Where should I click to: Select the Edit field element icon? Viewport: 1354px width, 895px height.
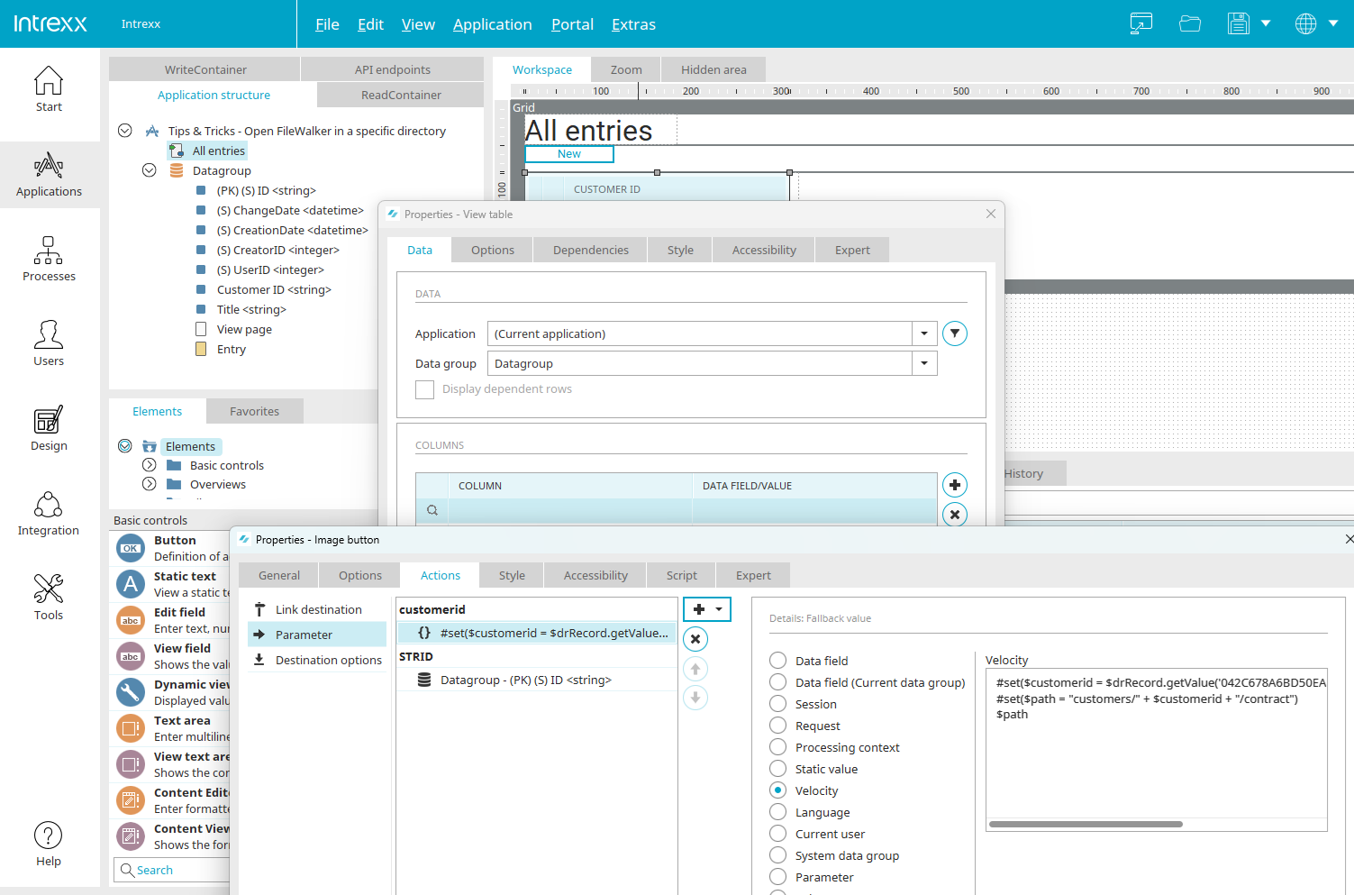tap(131, 620)
